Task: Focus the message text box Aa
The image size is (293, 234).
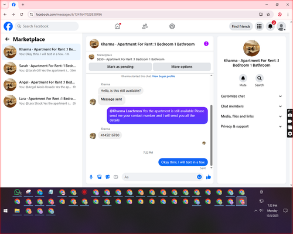Action: coord(159,177)
